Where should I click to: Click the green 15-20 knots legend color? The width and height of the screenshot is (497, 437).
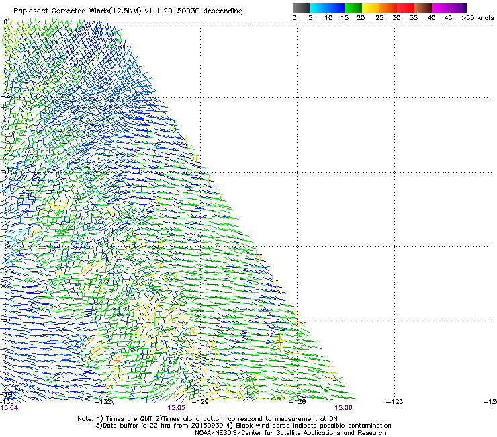[353, 8]
